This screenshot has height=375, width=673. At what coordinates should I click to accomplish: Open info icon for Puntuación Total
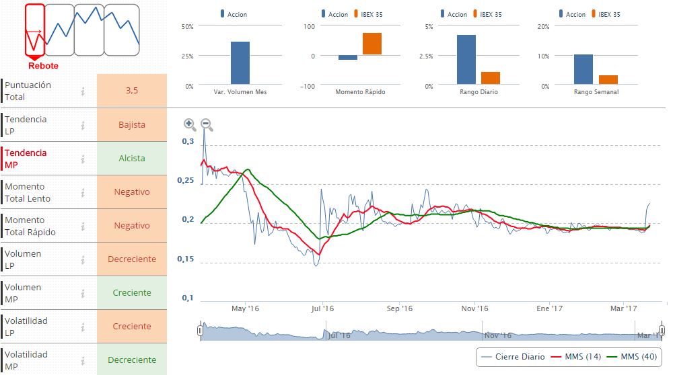[x=82, y=91]
